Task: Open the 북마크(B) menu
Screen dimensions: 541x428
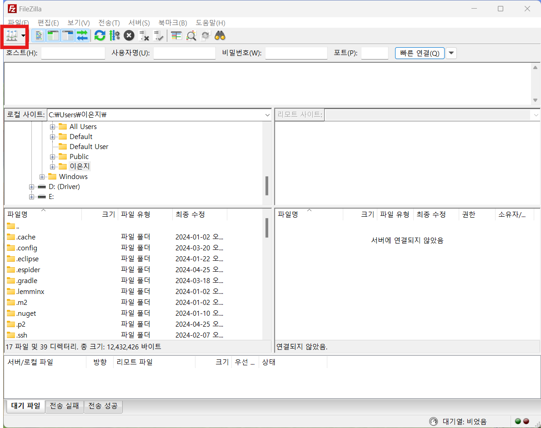Action: [x=172, y=23]
